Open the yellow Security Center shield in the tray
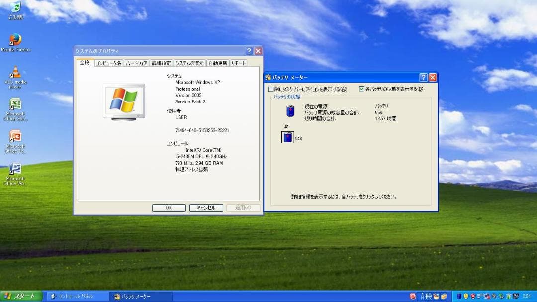The width and height of the screenshot is (537, 302). (x=465, y=296)
